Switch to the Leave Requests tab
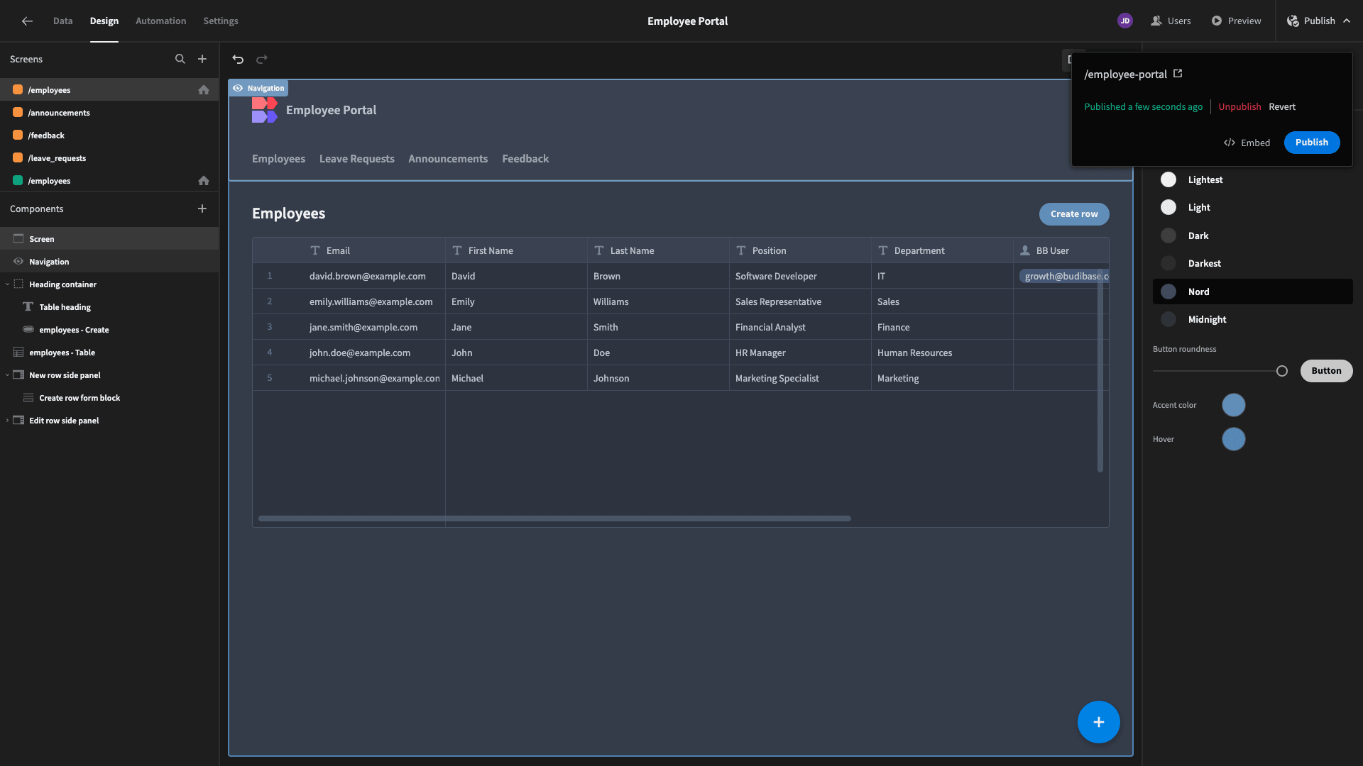The width and height of the screenshot is (1363, 766). tap(356, 158)
